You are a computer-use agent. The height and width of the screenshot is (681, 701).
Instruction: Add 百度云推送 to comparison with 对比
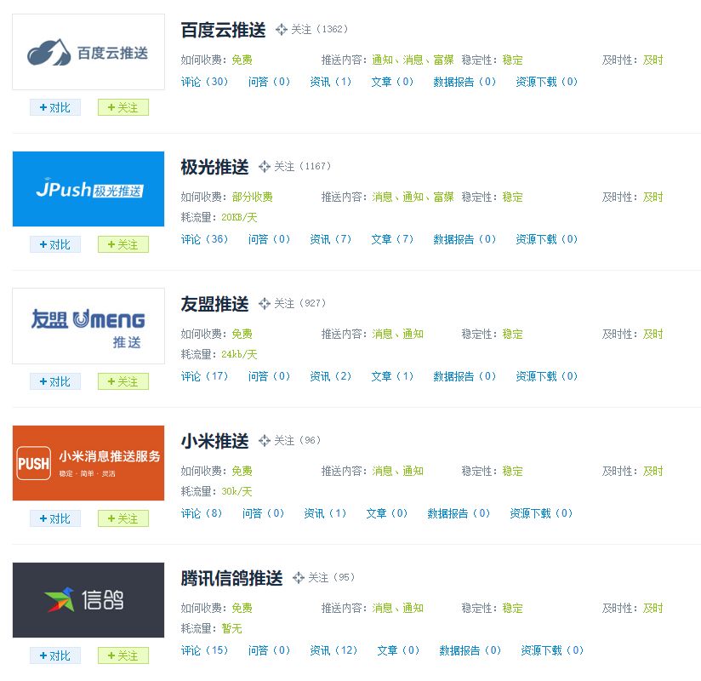coord(55,107)
